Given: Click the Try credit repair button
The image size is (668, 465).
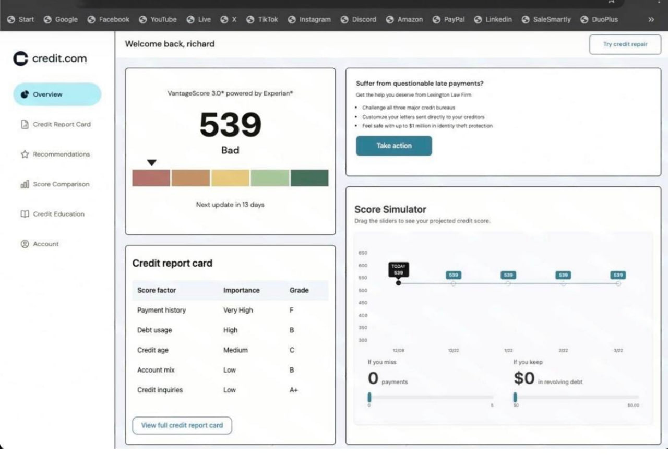Looking at the screenshot, I should pos(625,44).
